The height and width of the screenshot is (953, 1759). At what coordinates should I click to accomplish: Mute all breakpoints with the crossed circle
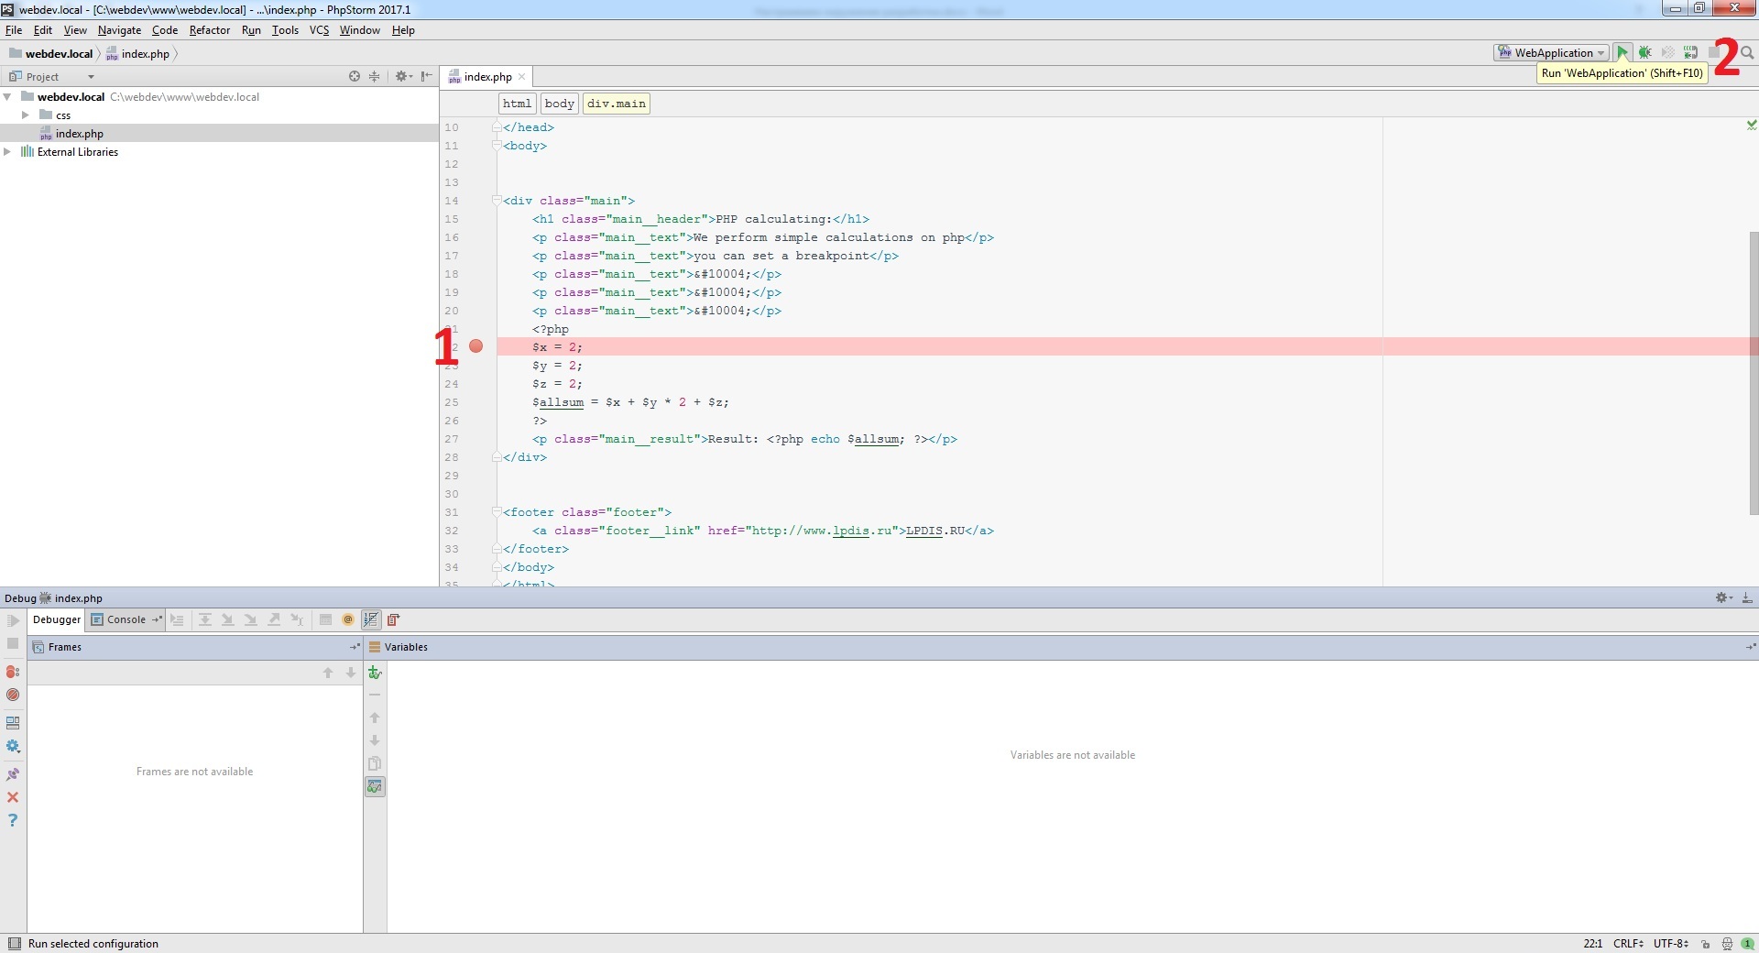13,695
